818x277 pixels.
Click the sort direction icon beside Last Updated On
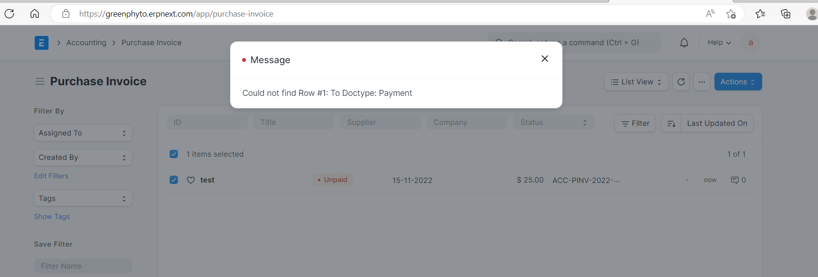click(671, 124)
